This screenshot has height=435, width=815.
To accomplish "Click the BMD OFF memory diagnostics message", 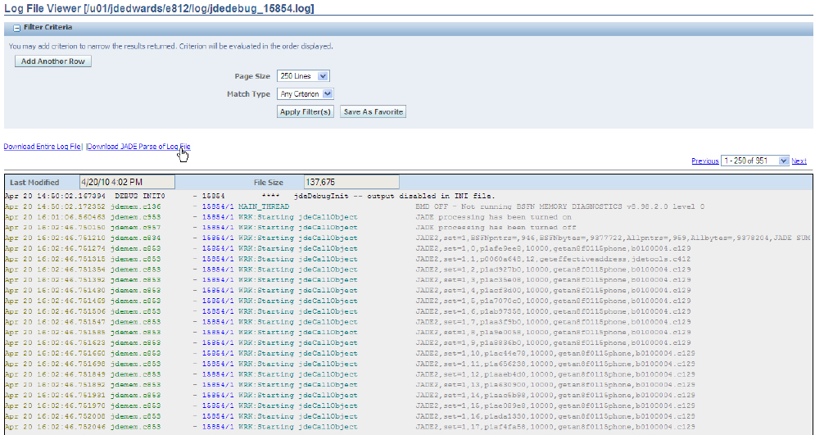I will click(559, 207).
